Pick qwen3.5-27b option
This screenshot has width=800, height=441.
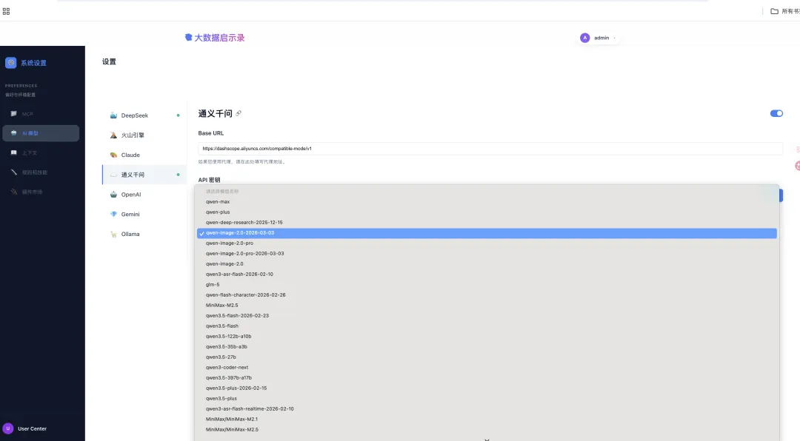pos(487,357)
